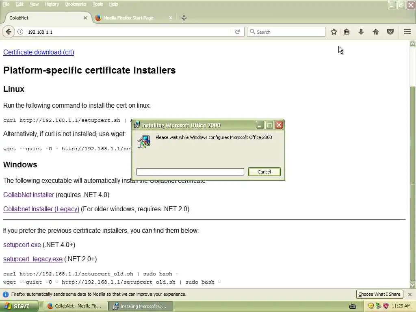Reload the page with the refresh icon
The height and width of the screenshot is (312, 416).
coord(237,32)
